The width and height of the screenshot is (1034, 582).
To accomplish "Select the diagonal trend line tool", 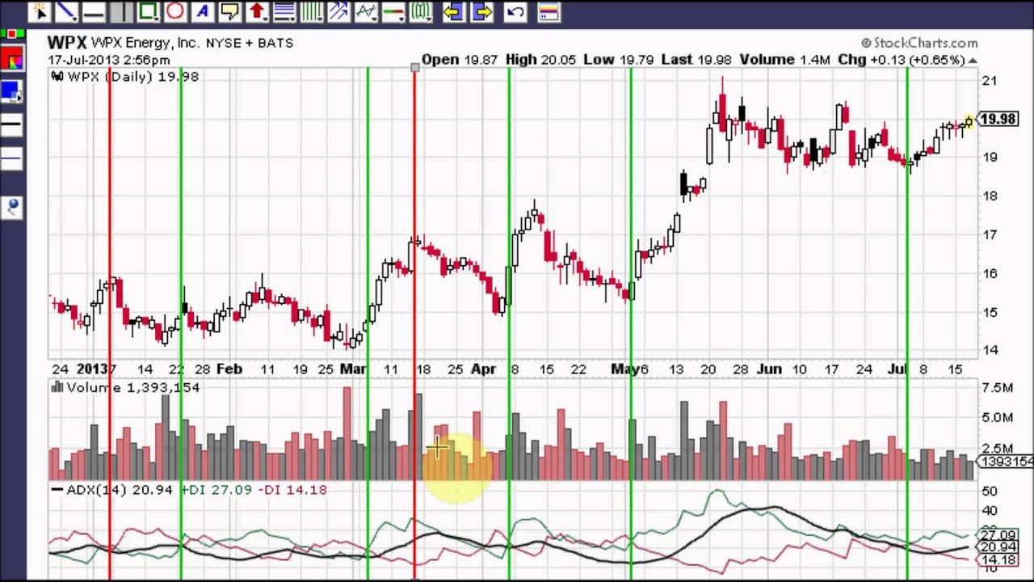I will (x=67, y=11).
